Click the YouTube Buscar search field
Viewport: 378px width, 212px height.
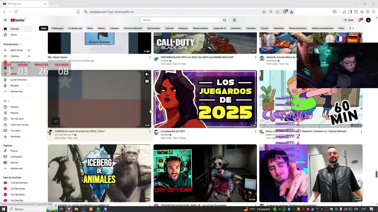pyautogui.click(x=180, y=20)
